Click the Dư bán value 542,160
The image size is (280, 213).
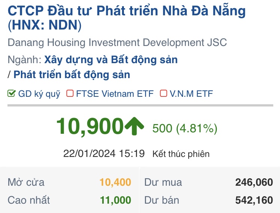point(254,200)
